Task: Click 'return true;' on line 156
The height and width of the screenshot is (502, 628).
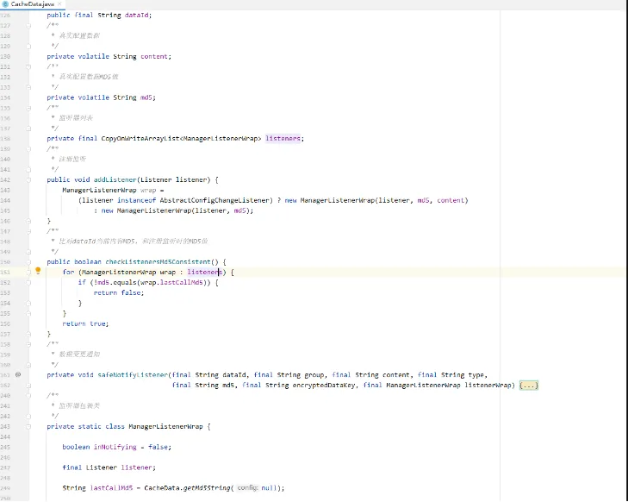Action: tap(85, 324)
